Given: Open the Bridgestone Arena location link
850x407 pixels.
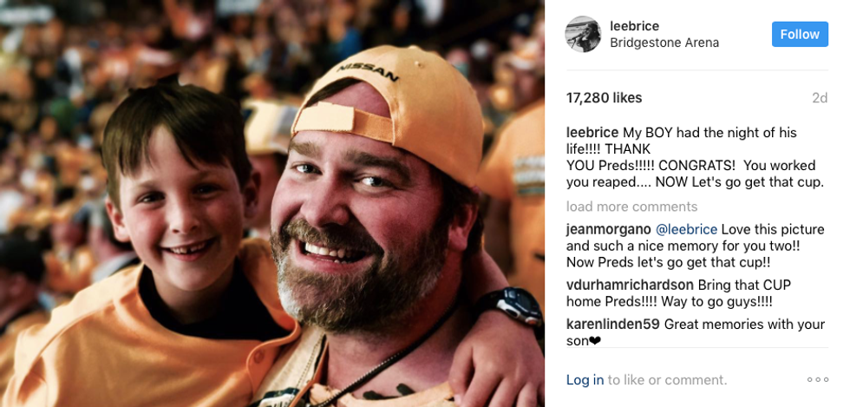Looking at the screenshot, I should (664, 43).
